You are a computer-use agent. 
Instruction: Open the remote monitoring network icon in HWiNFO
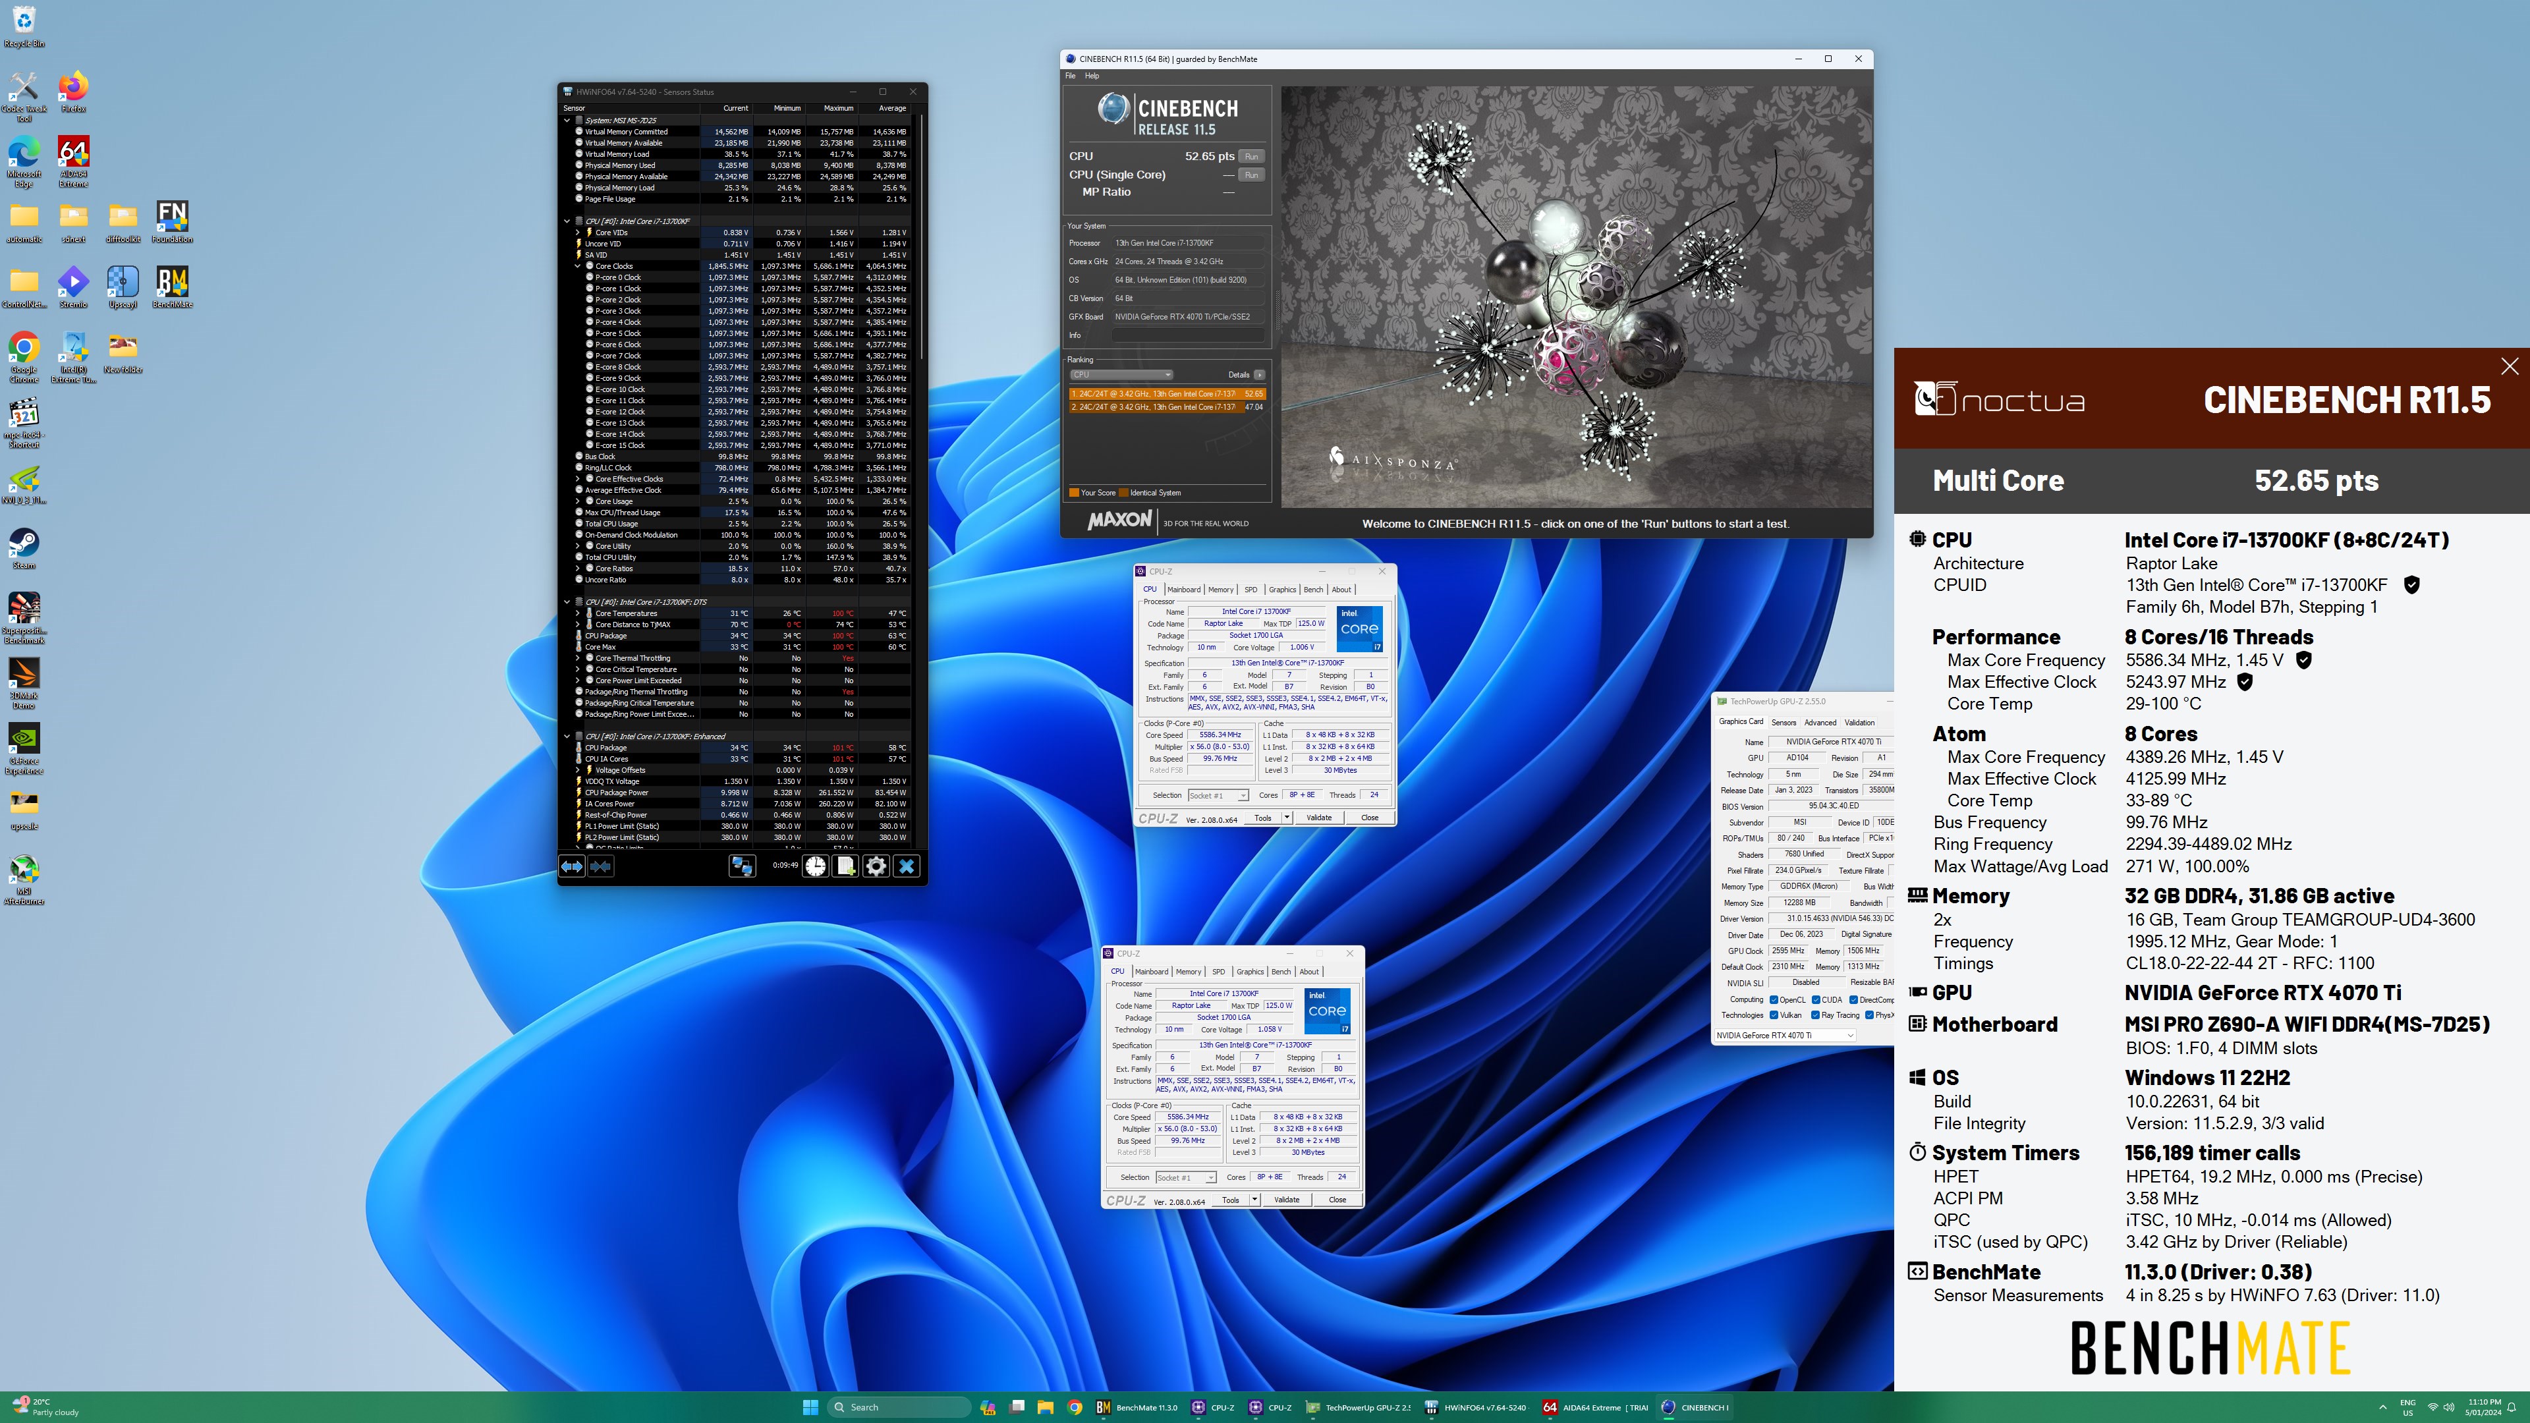coord(741,866)
